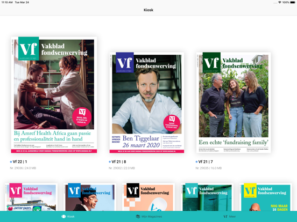Open the blue Vf cover with speaker

(x=90, y=197)
